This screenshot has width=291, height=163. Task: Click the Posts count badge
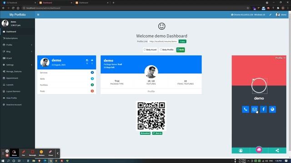click(x=92, y=91)
